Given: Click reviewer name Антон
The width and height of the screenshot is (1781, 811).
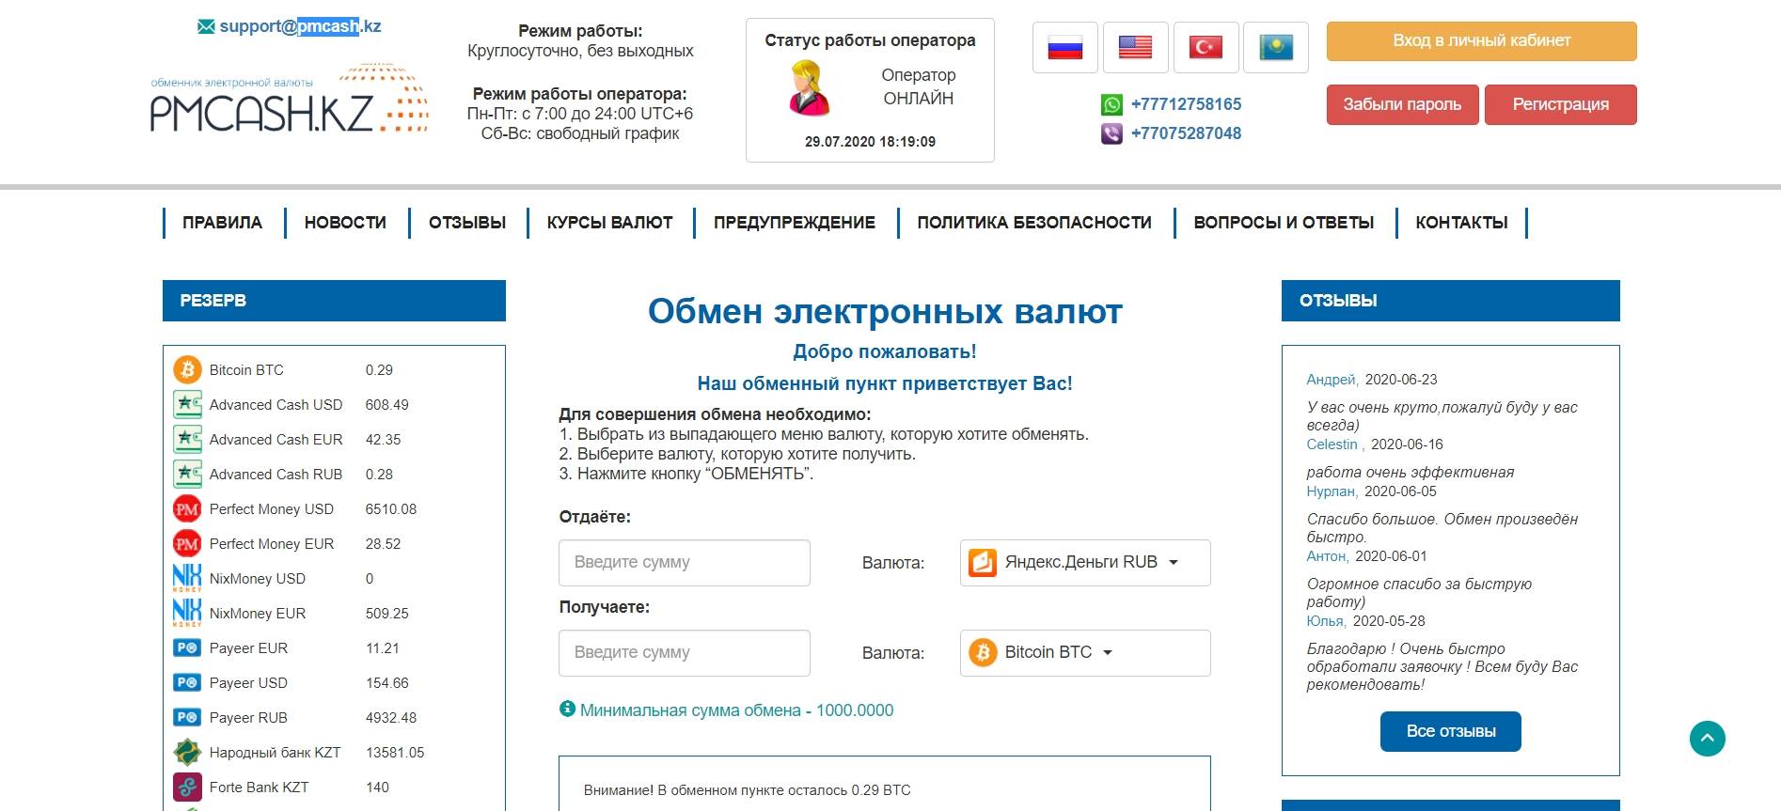Looking at the screenshot, I should click(1326, 556).
